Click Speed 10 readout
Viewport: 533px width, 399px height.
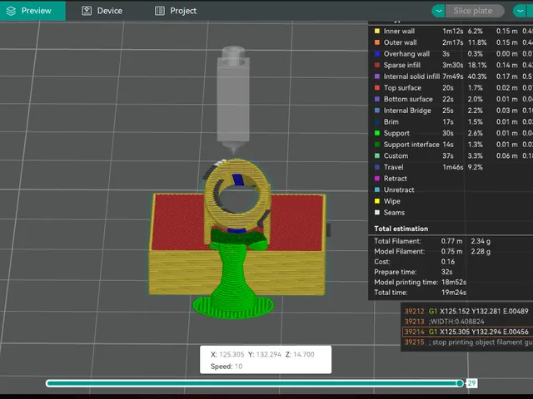click(x=227, y=367)
